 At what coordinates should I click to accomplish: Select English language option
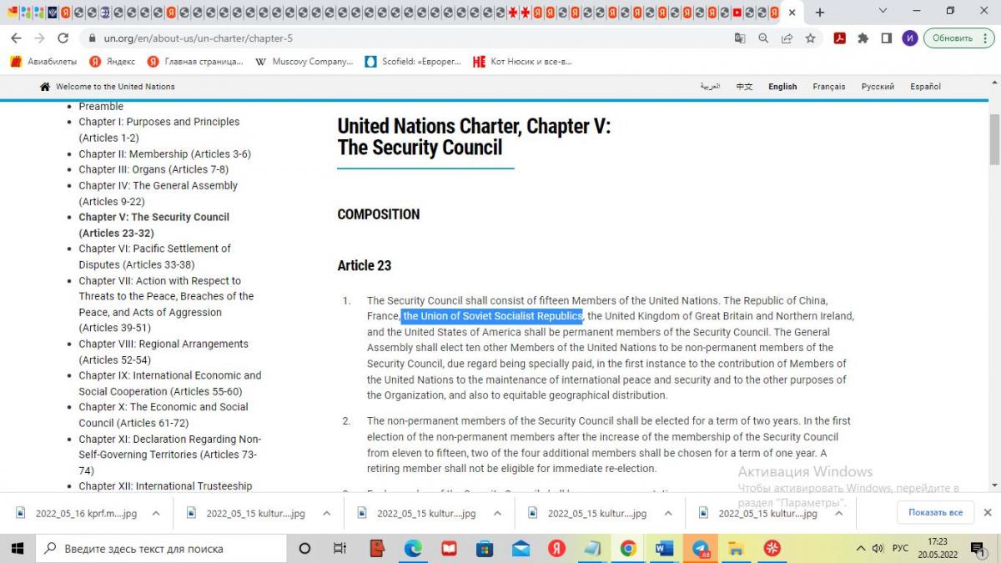pyautogui.click(x=782, y=87)
